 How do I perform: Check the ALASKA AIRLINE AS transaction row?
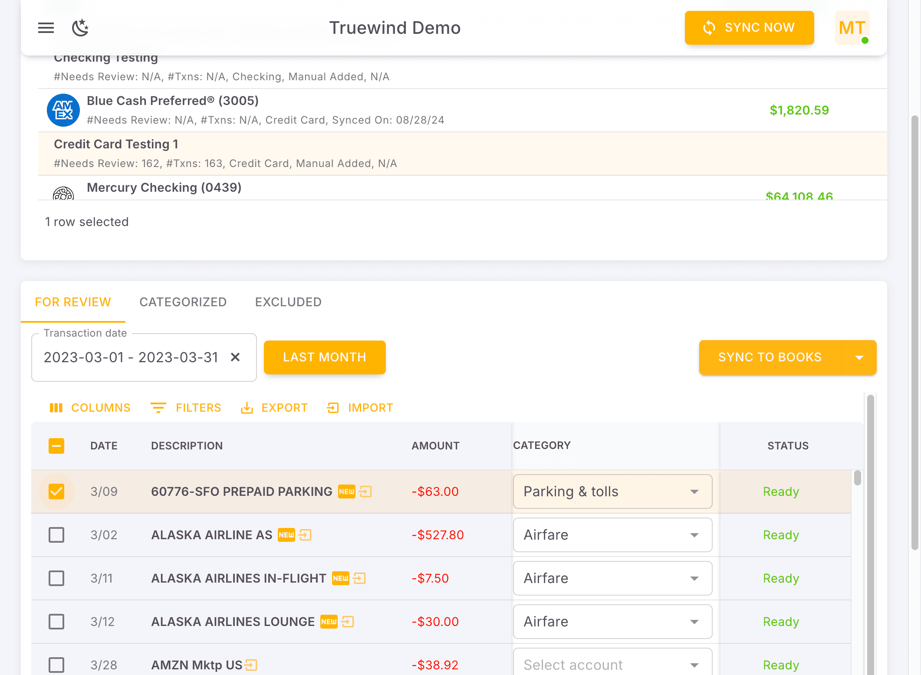pyautogui.click(x=56, y=534)
